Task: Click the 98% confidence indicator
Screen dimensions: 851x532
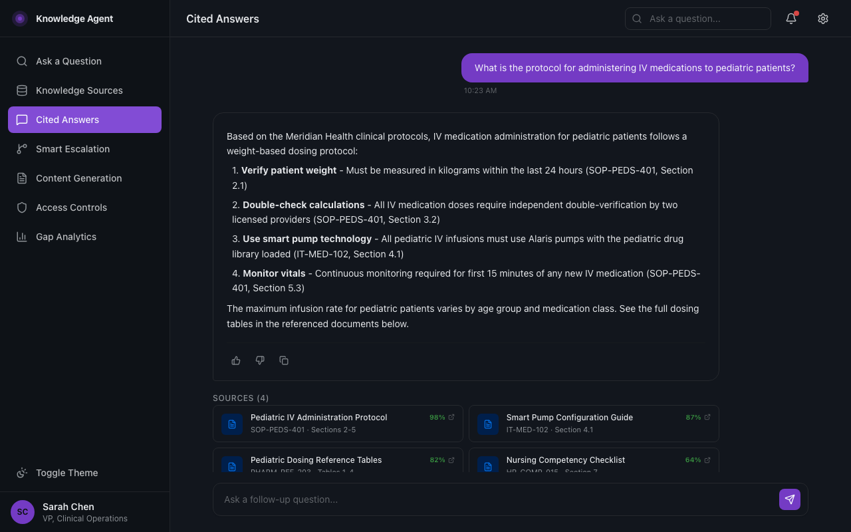Action: 437,417
